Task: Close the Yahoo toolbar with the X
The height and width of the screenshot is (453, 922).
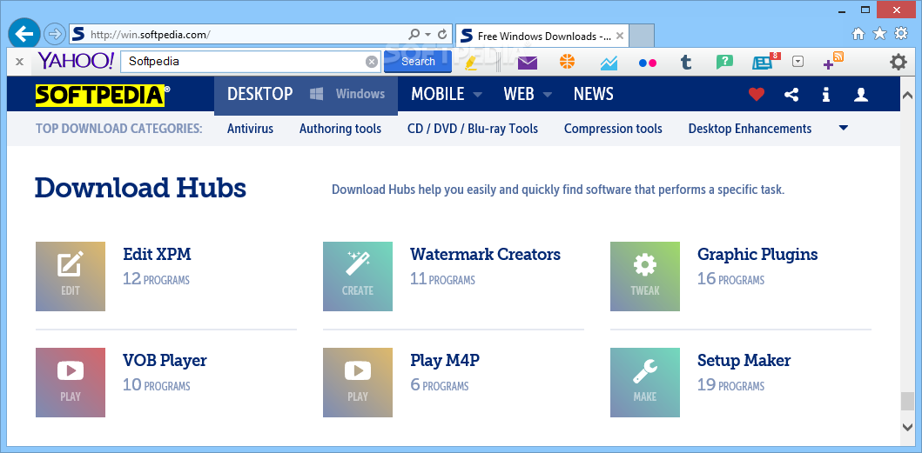Action: (x=19, y=61)
